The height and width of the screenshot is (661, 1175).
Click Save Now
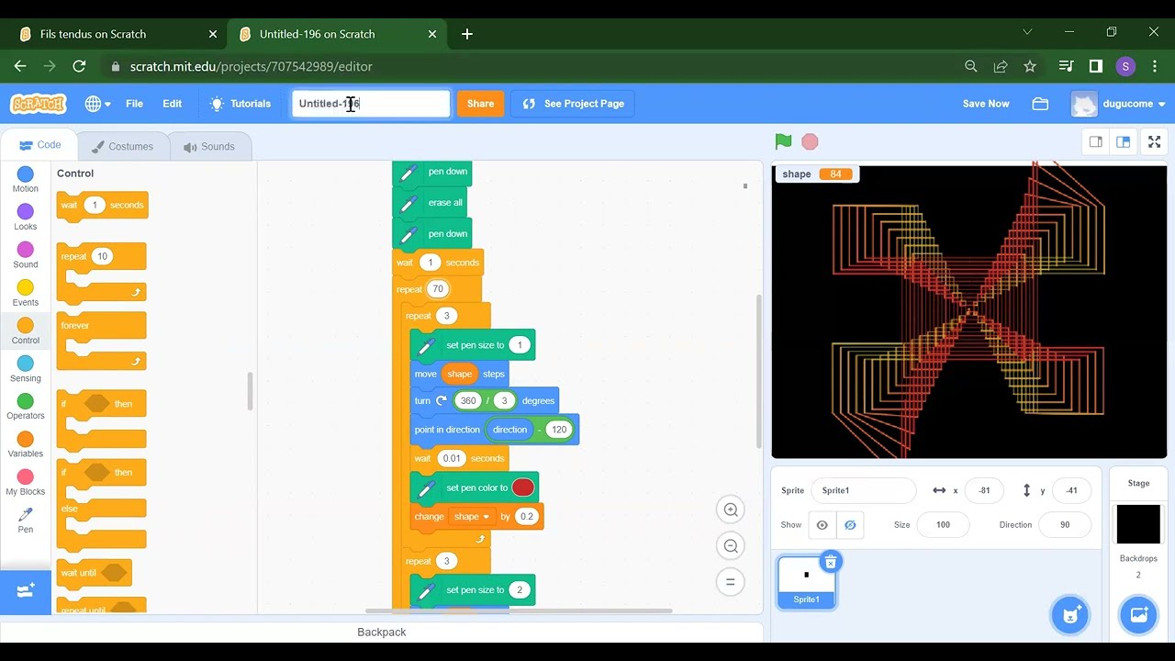coord(986,104)
